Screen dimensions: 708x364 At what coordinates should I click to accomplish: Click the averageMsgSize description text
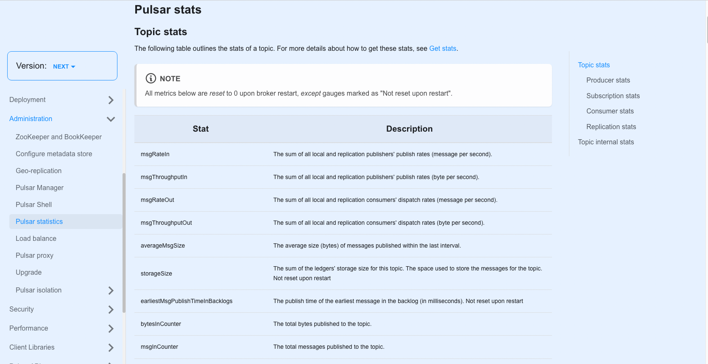[x=367, y=246]
